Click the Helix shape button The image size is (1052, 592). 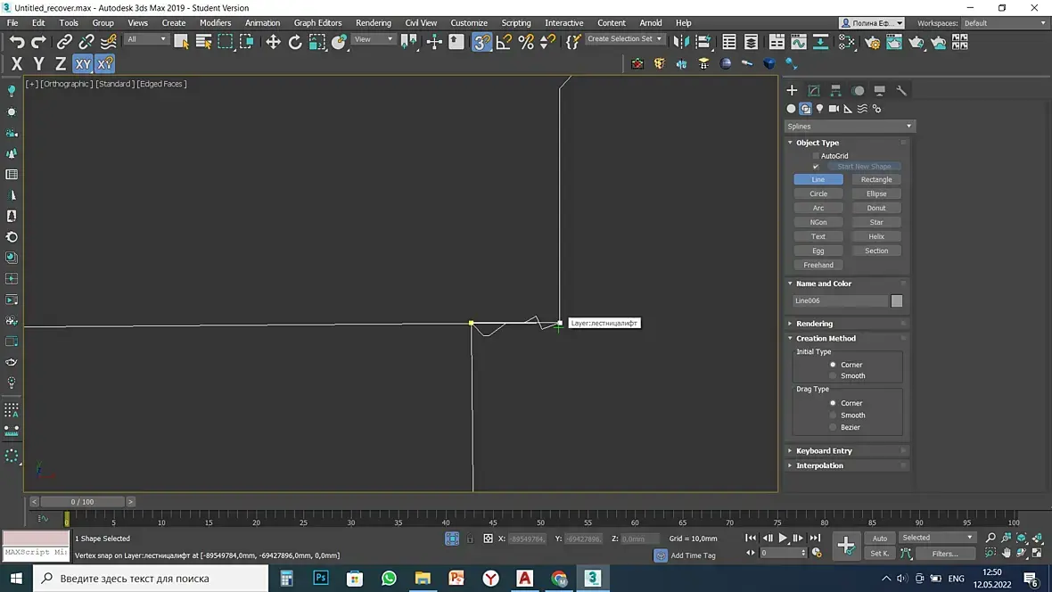876,236
